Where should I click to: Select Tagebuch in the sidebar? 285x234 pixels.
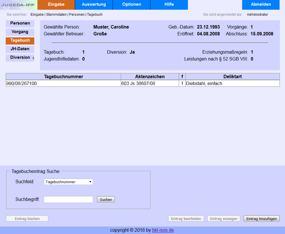coord(20,41)
